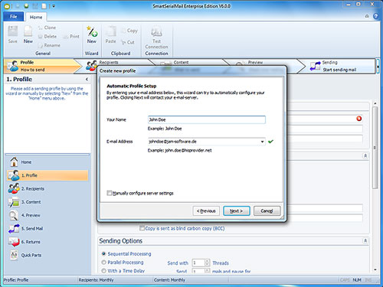Click status bar Recipients: Monthly text
The height and width of the screenshot is (287, 383).
pos(96,280)
